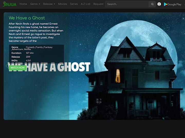This screenshot has height=138, width=185.
Task: Go to the Series section
Action: click(74, 4)
